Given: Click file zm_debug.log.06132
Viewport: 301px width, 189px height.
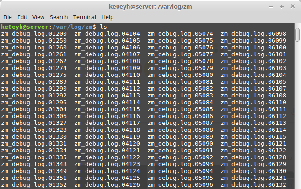Looking at the screenshot, I should click(x=253, y=185).
